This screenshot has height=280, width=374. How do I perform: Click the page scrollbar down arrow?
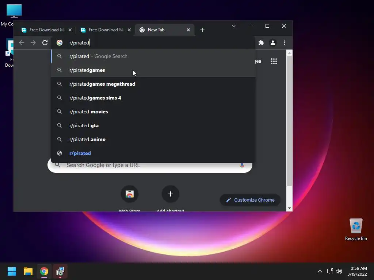tap(289, 208)
